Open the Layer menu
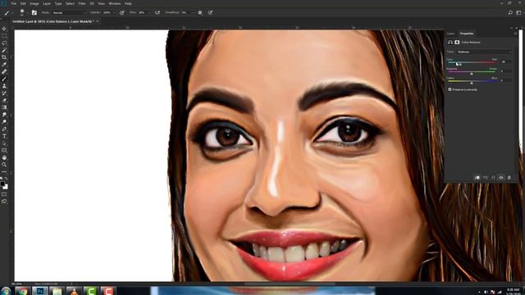Viewport: 525px width, 295px height. click(x=47, y=3)
